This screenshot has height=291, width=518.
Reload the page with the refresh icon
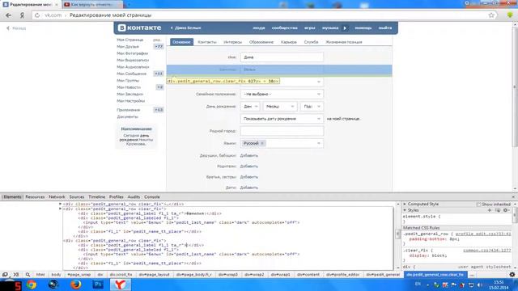[x=37, y=15]
